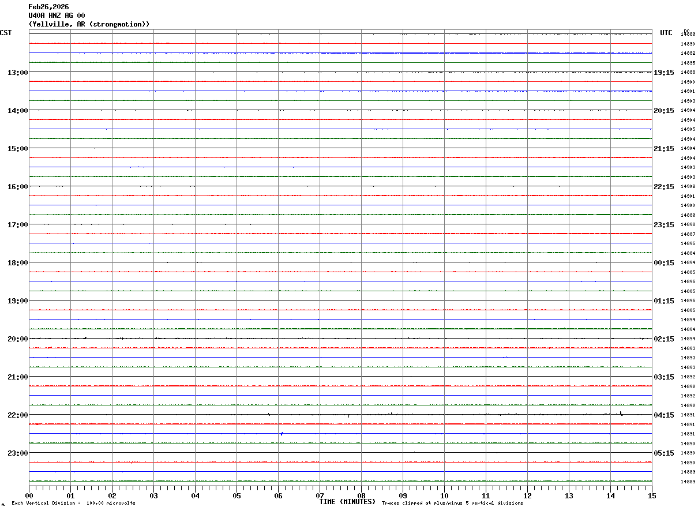
Task: Click the 04:15 UTC time label
Action: (x=663, y=415)
